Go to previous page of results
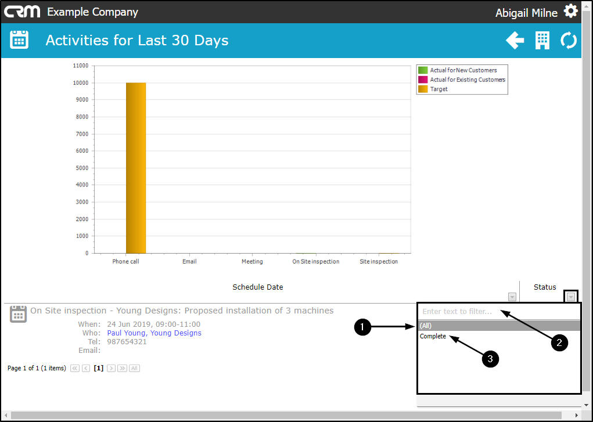This screenshot has width=593, height=422. pos(86,368)
